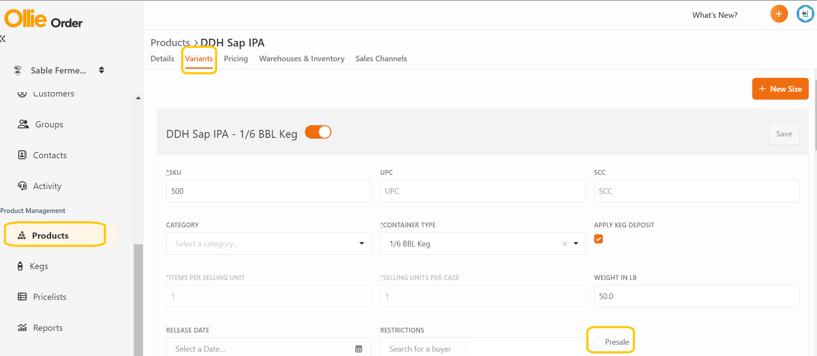
Task: Click the New Size button
Action: (780, 89)
